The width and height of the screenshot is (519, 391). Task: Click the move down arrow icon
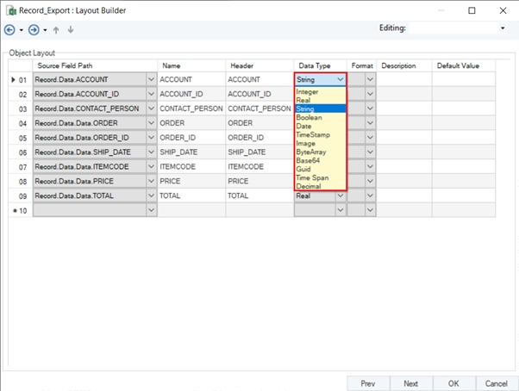[x=70, y=29]
